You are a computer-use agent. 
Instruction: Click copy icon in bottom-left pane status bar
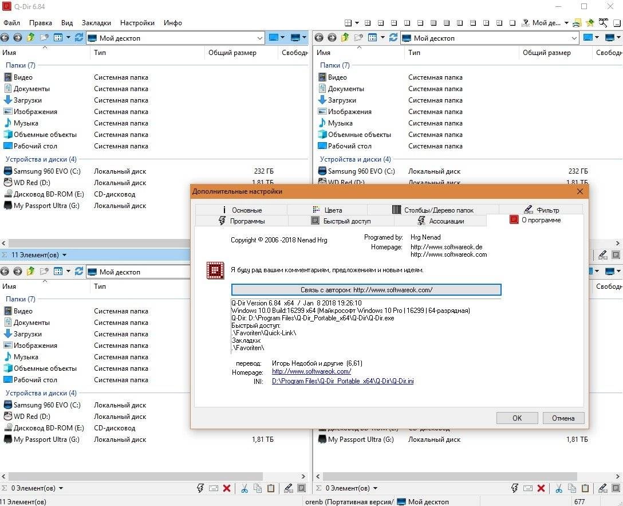click(258, 488)
